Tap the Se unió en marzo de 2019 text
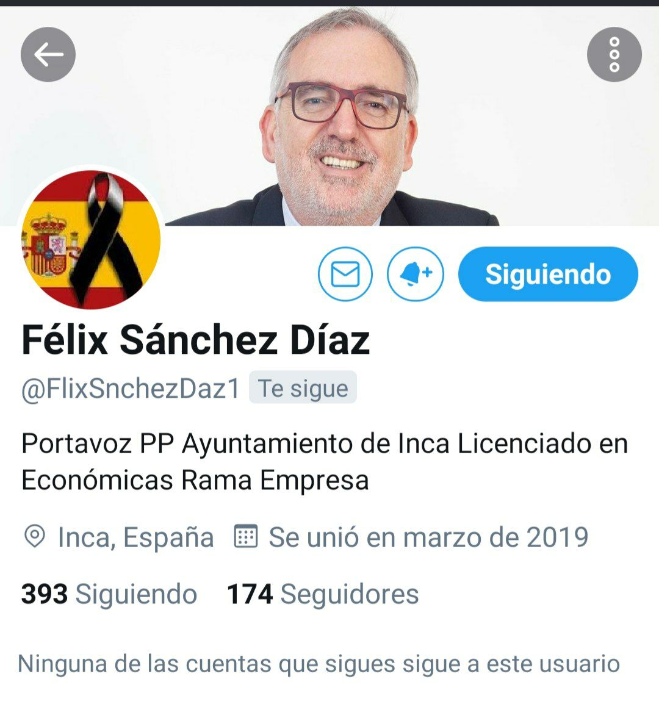Screen dimensions: 659x707 pyautogui.click(x=428, y=537)
